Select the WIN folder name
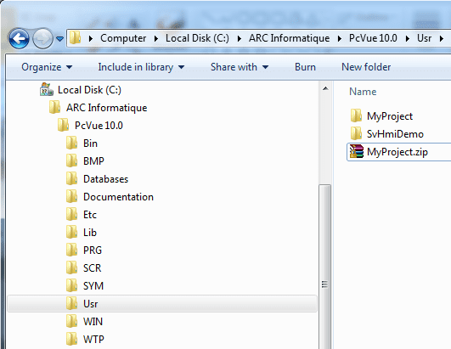This screenshot has width=451, height=349. coord(93,322)
